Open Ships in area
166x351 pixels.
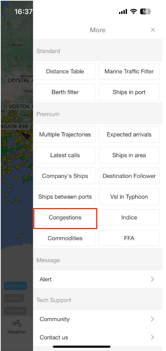pos(129,155)
